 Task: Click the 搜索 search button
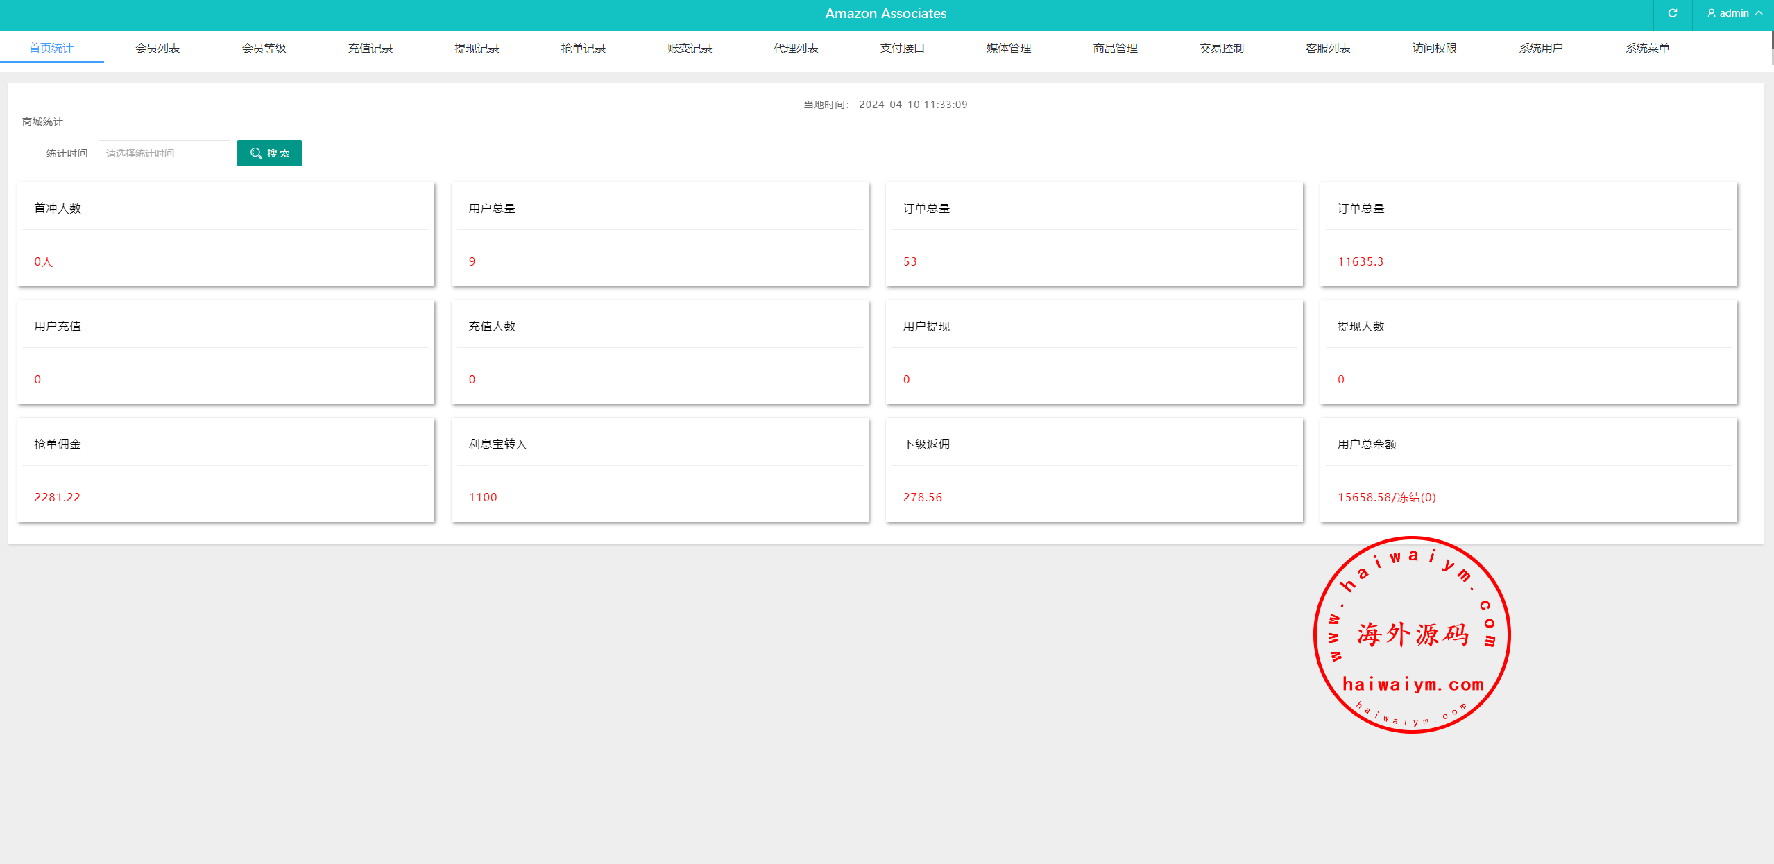(x=269, y=153)
